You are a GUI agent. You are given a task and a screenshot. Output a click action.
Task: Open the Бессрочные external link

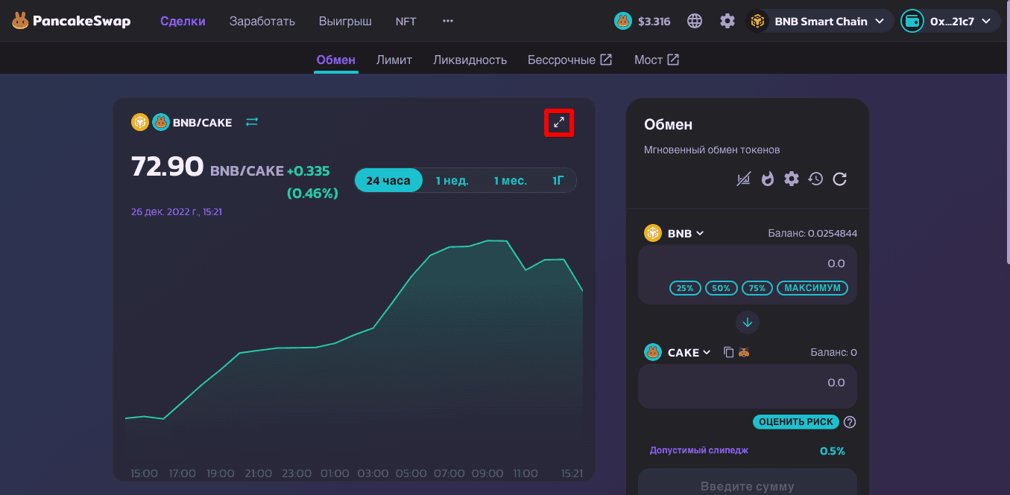coord(570,60)
